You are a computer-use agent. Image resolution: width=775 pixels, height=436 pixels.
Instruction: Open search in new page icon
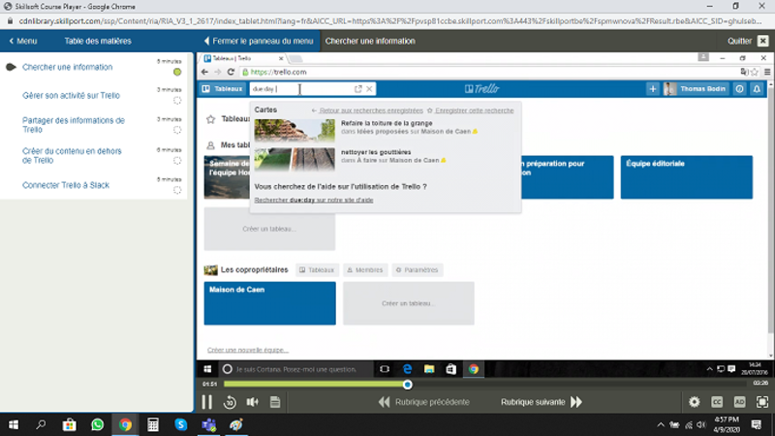tap(357, 89)
